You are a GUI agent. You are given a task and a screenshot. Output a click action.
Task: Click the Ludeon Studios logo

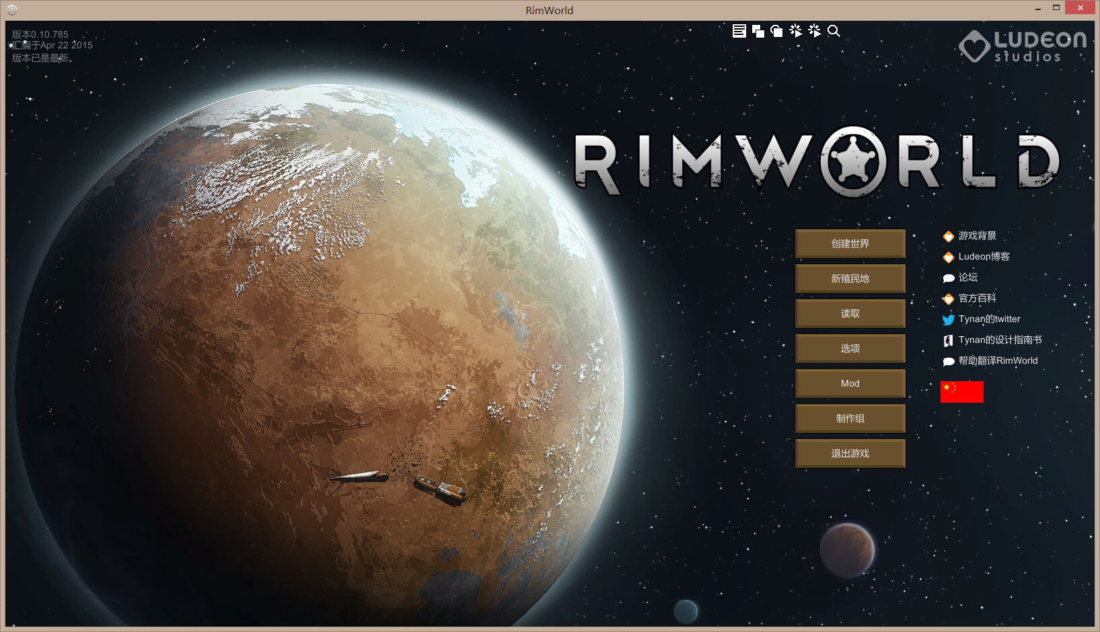click(1023, 46)
